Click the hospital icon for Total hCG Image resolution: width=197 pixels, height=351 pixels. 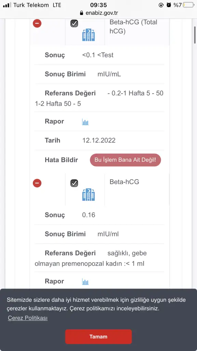pyautogui.click(x=89, y=35)
